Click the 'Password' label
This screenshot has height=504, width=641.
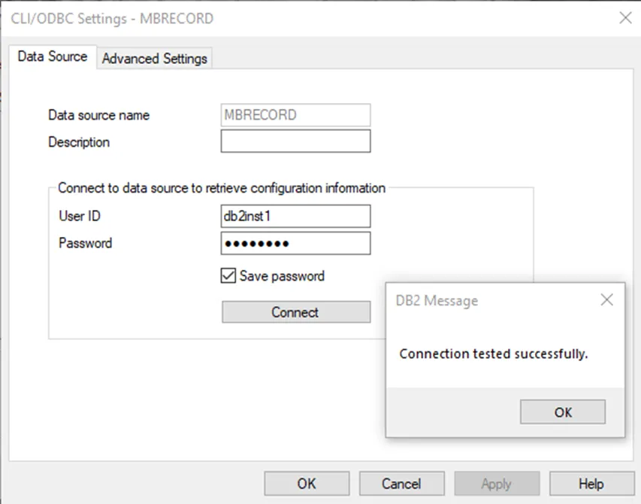point(86,243)
